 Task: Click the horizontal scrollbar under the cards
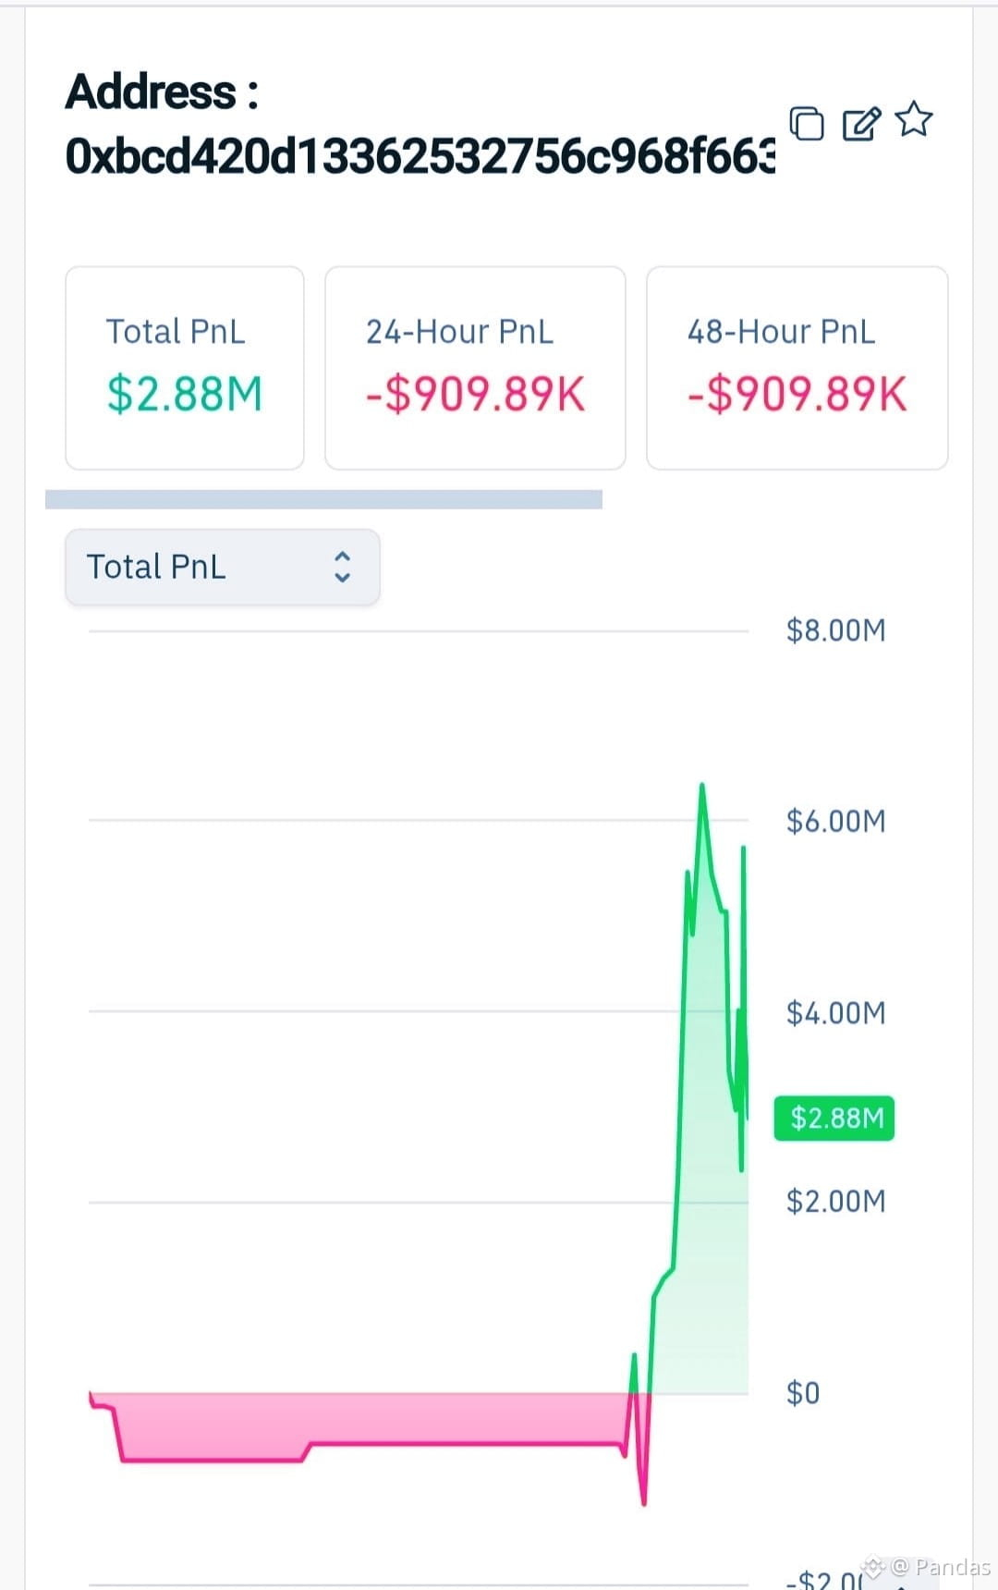(x=323, y=499)
